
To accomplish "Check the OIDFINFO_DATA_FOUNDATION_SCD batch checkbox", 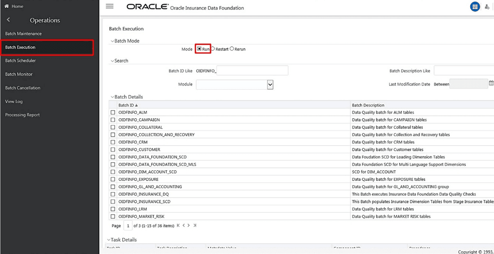I will tap(113, 157).
